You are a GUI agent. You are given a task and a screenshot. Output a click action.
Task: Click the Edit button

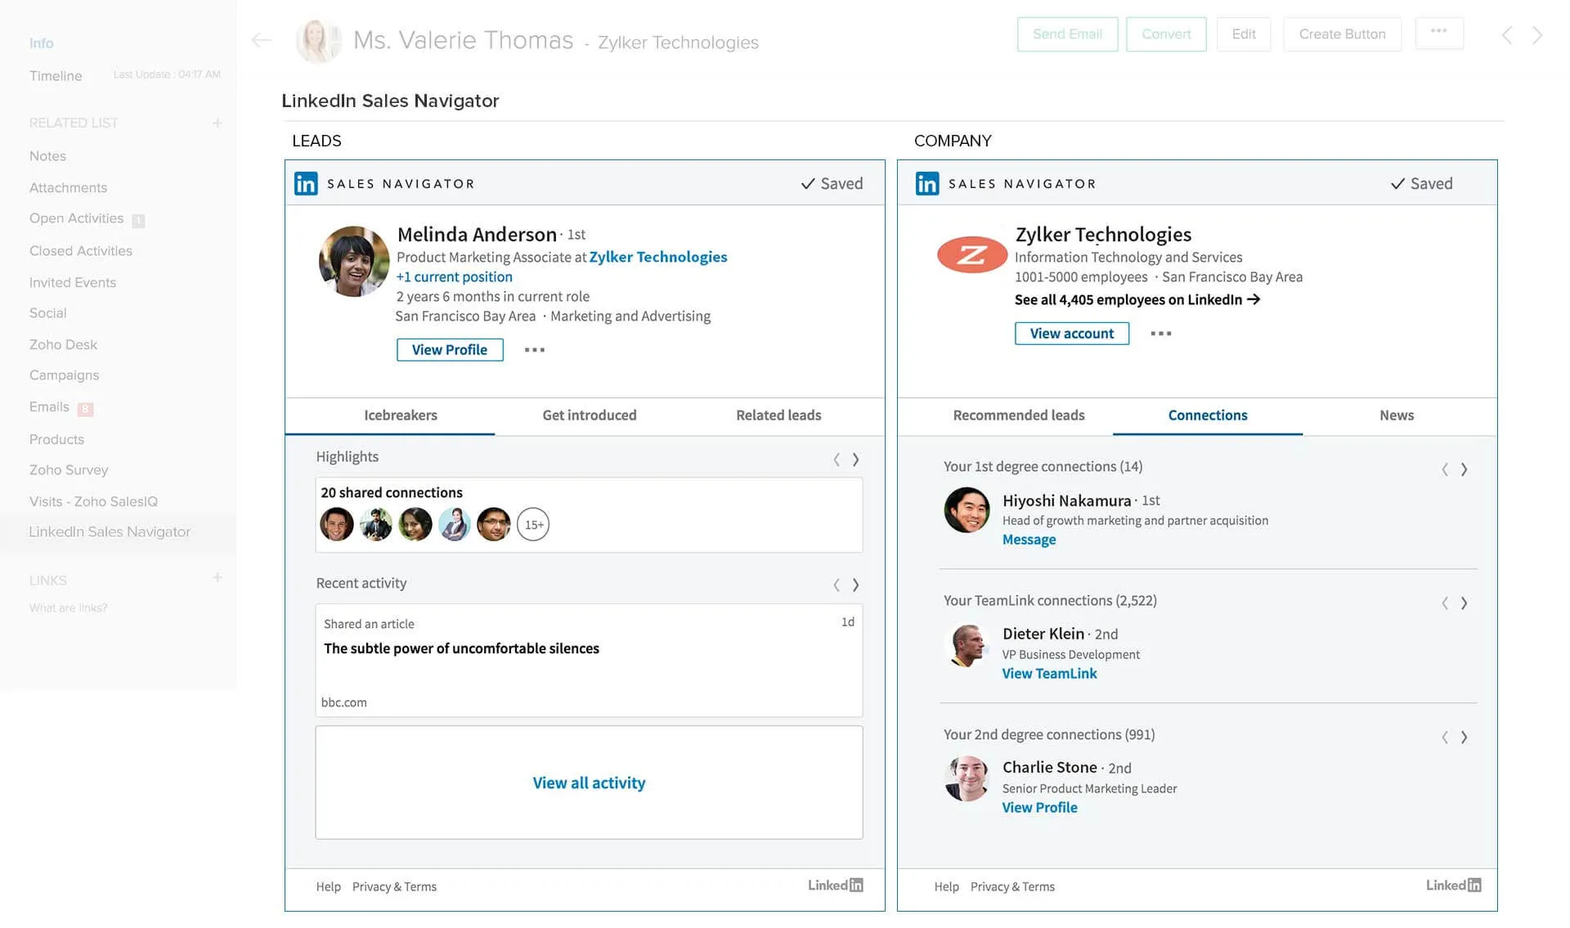[x=1244, y=34]
